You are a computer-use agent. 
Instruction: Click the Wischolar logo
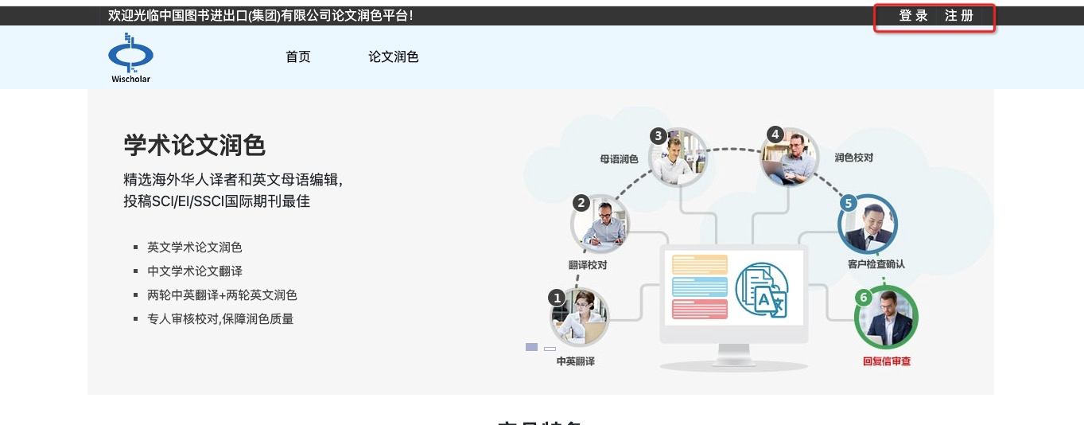pos(130,57)
